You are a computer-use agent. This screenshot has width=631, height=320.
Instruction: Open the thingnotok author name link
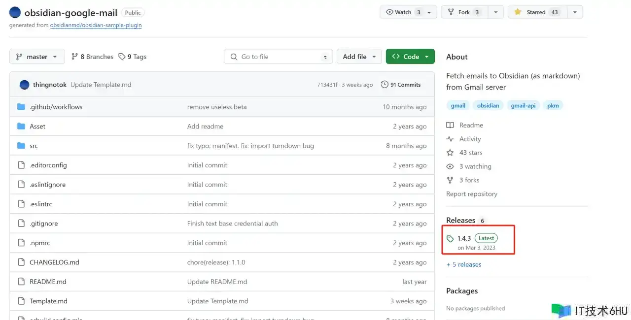pyautogui.click(x=50, y=85)
